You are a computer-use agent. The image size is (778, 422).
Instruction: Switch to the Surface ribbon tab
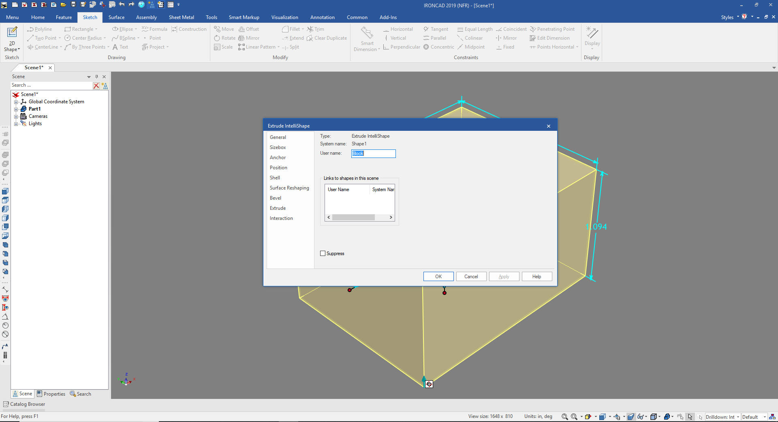pyautogui.click(x=116, y=17)
